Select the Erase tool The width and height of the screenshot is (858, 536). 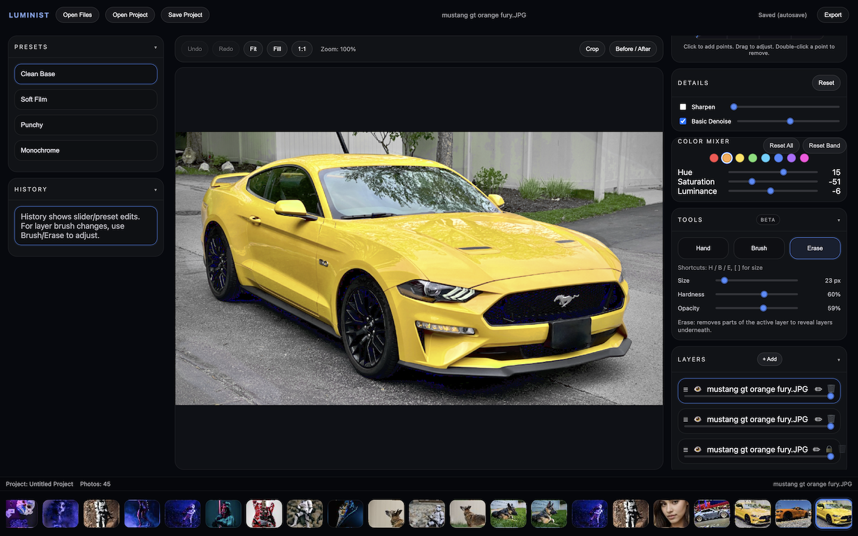[x=815, y=248]
